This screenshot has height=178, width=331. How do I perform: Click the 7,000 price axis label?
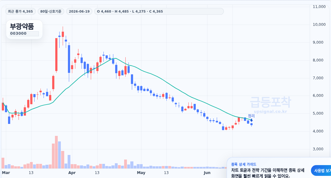coord(318,78)
